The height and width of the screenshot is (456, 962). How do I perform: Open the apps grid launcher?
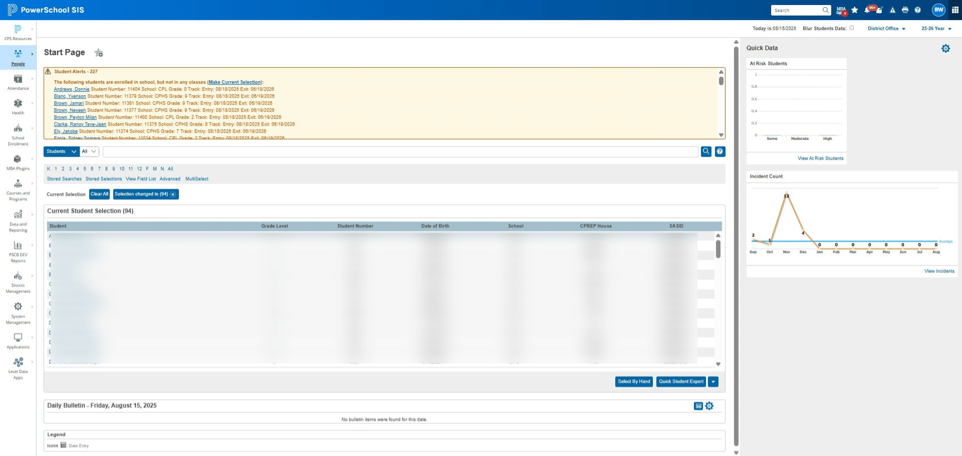pos(955,10)
